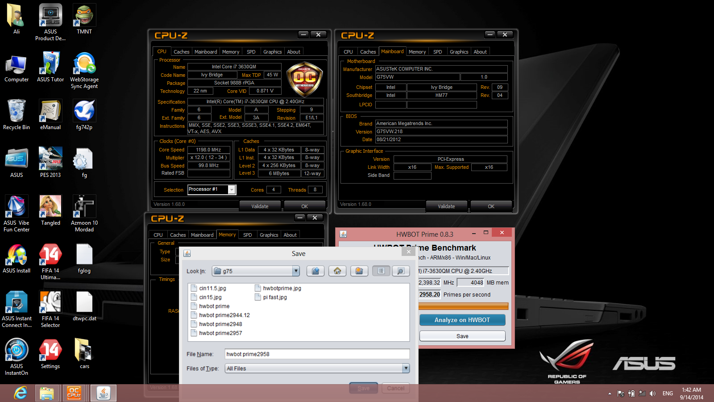Click Validate in first CPU-Z window
The height and width of the screenshot is (402, 714).
coord(260,206)
